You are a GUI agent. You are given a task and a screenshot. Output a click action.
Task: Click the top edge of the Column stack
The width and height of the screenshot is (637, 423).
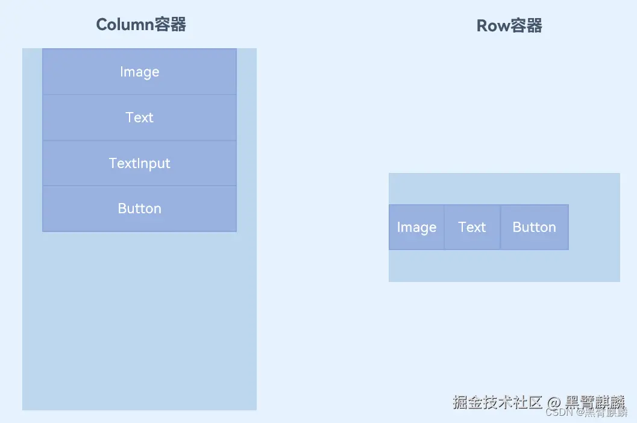[x=139, y=49]
